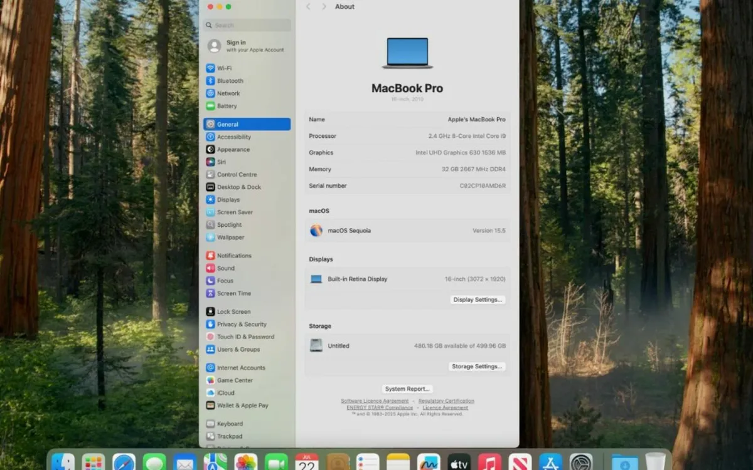The height and width of the screenshot is (470, 753).
Task: Open the Regulatory Certification link
Action: pyautogui.click(x=446, y=401)
